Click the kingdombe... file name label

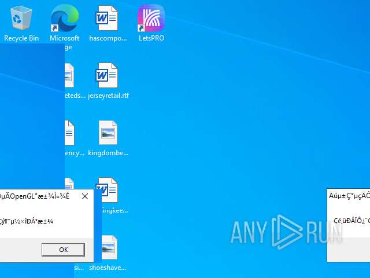(x=108, y=153)
